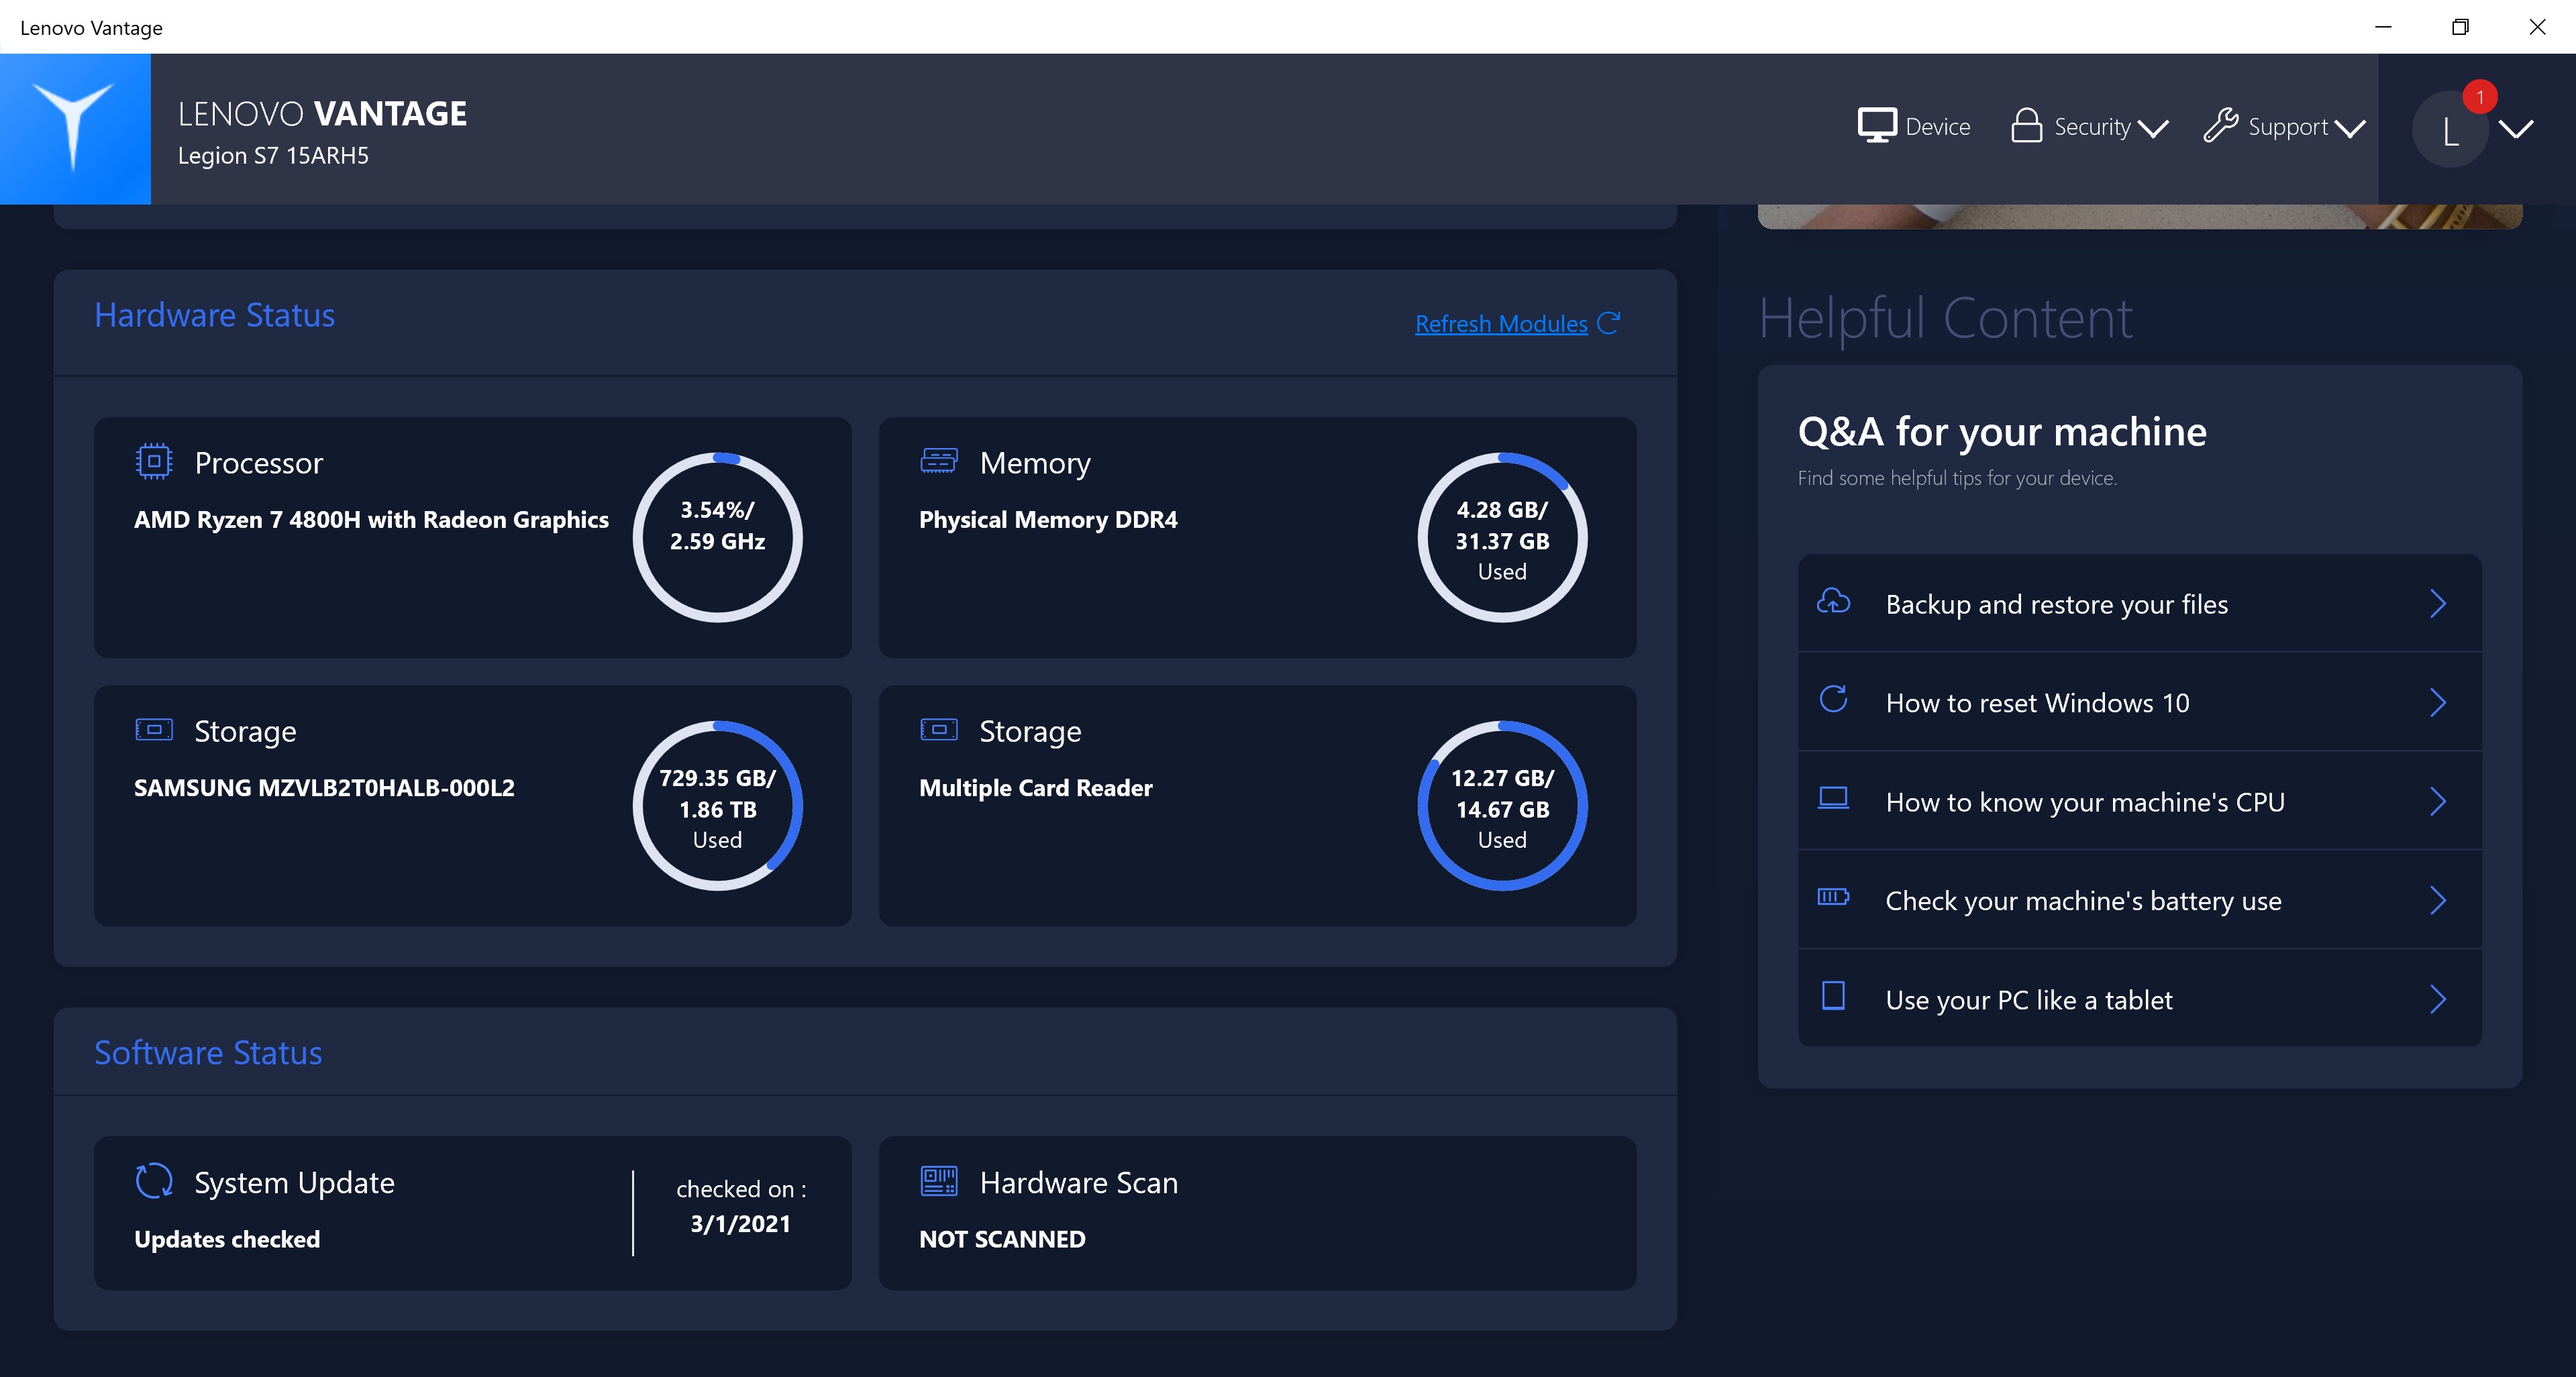
Task: Click the Multiple Card Reader label
Action: [1035, 787]
